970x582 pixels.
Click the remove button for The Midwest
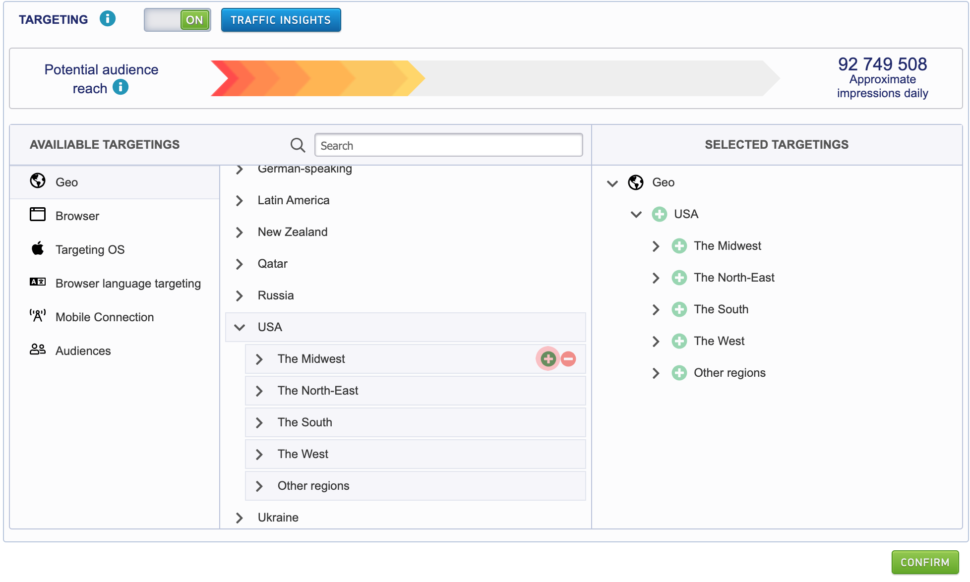[568, 358]
